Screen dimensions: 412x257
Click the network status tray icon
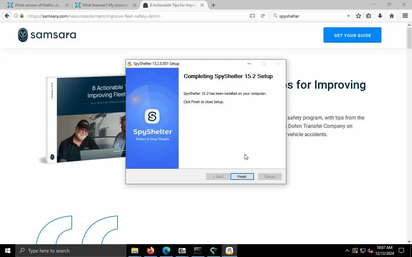pos(363,251)
